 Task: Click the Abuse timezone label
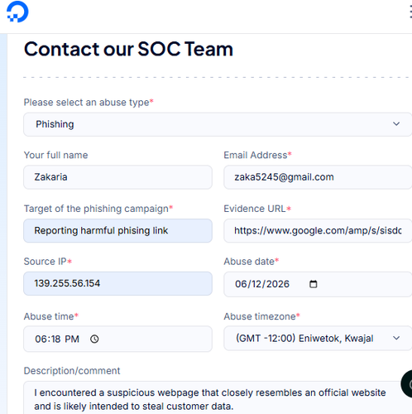tap(260, 316)
